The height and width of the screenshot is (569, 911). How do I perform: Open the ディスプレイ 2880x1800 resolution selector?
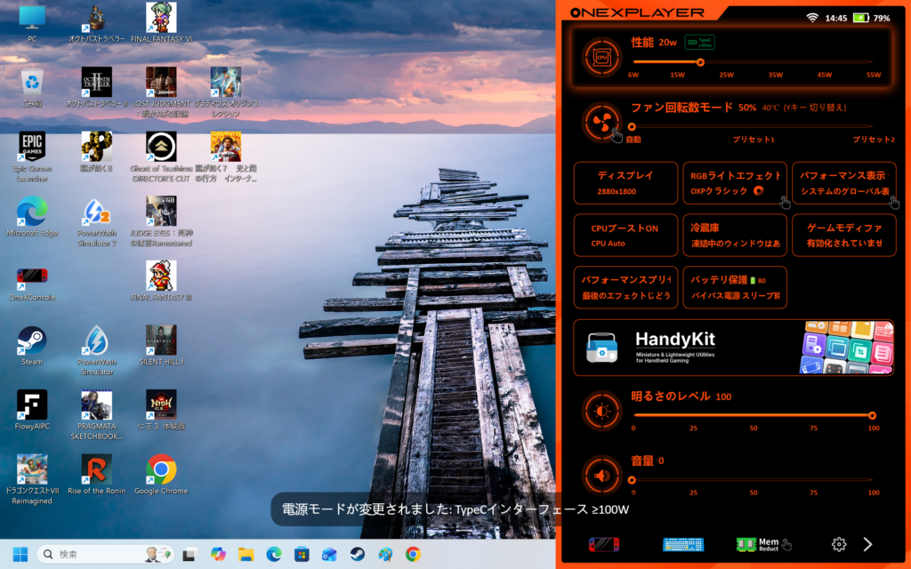click(x=625, y=183)
